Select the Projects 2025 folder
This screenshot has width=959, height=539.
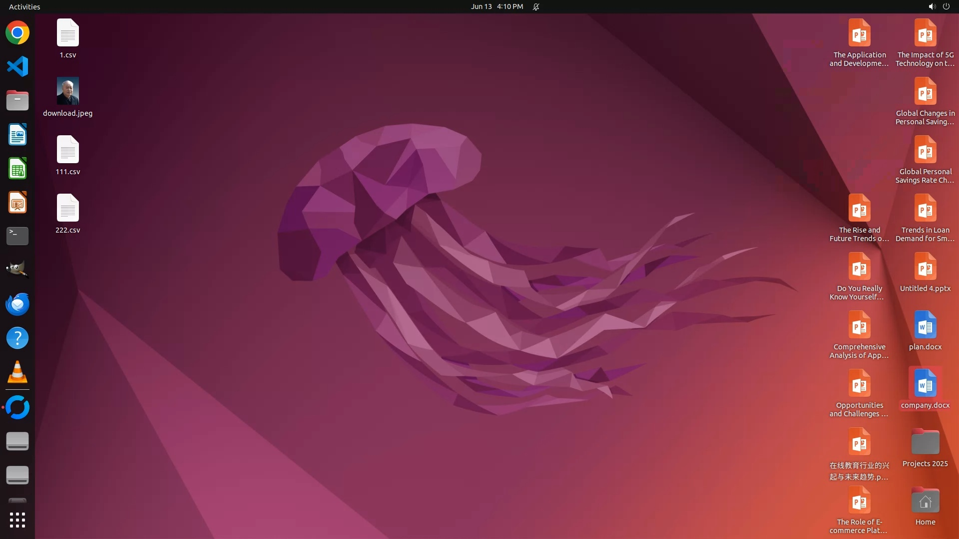[925, 443]
